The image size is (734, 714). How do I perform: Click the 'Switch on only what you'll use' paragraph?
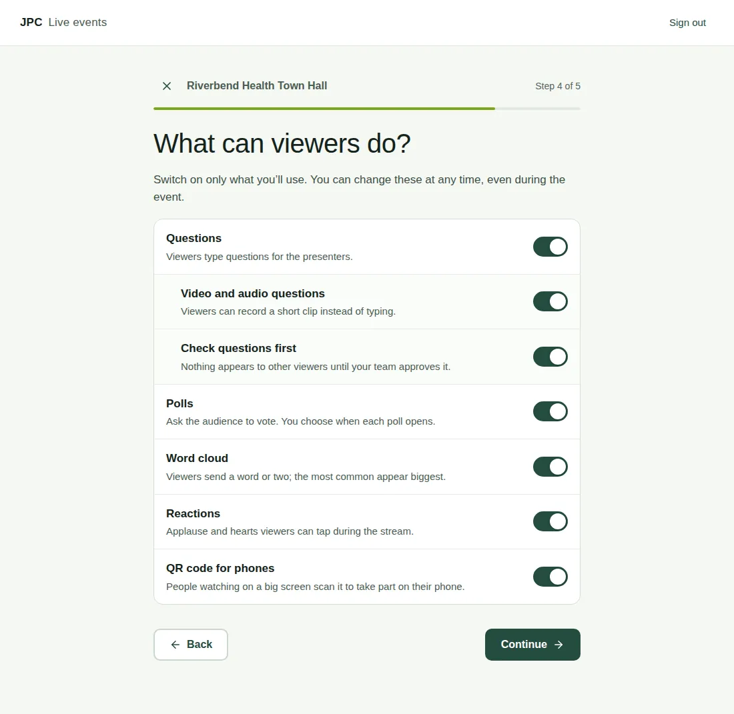click(x=360, y=188)
